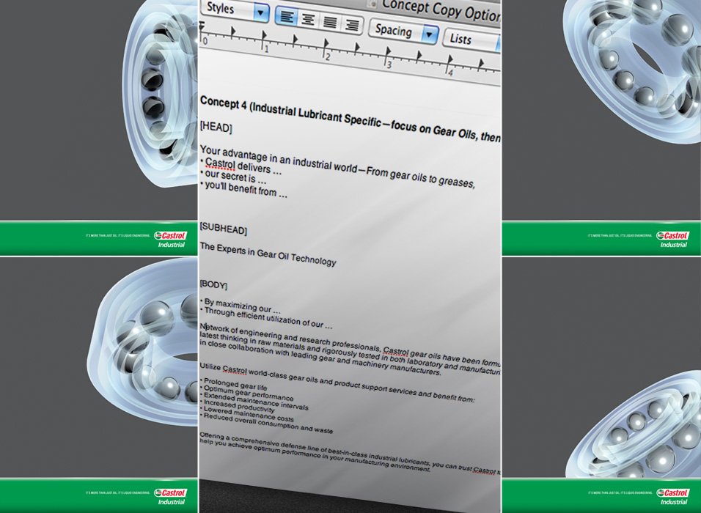This screenshot has height=513, width=701.
Task: Click the bullet 'Optimum gear performance'
Action: coord(247,392)
